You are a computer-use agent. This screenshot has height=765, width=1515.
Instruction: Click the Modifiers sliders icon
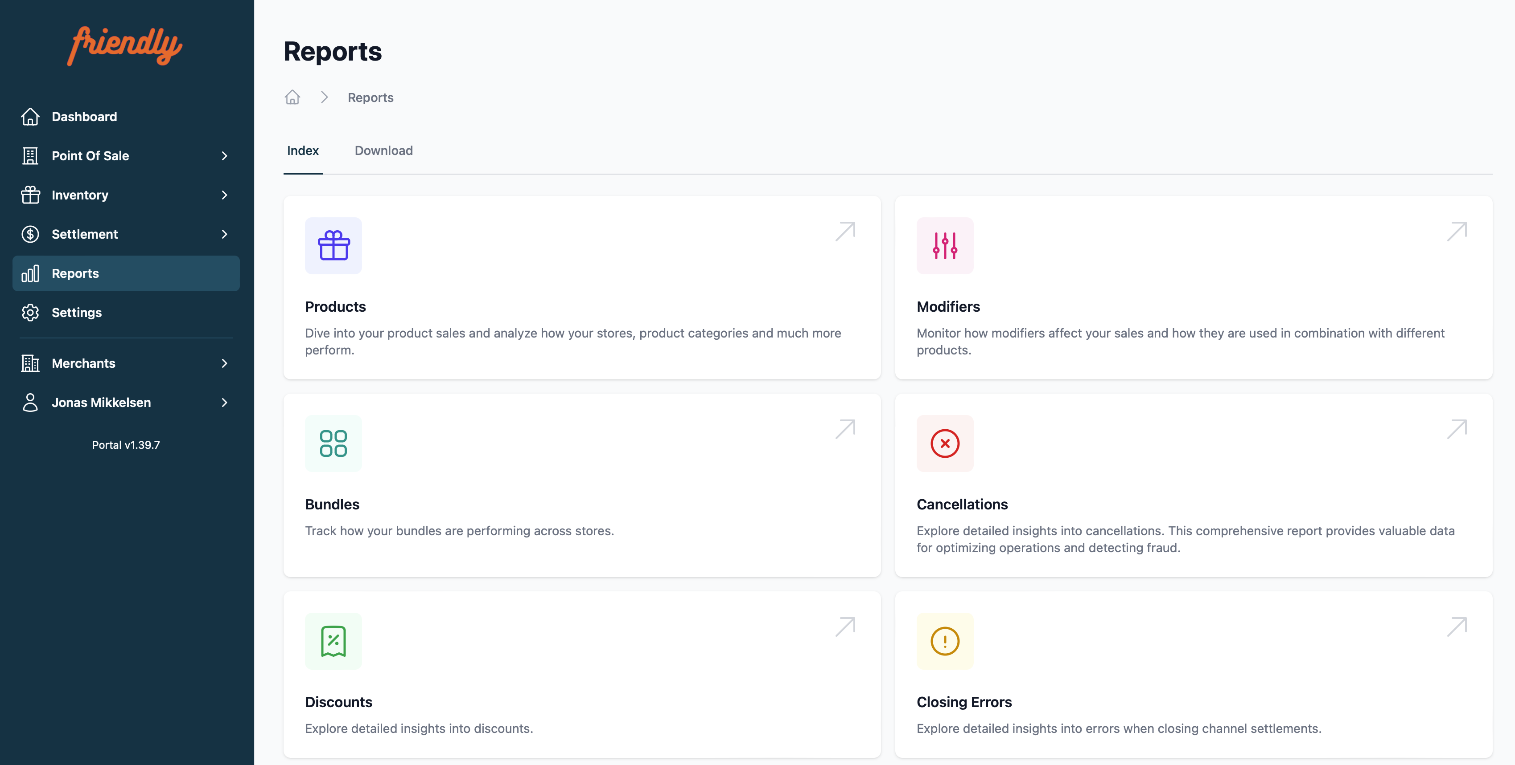tap(944, 246)
